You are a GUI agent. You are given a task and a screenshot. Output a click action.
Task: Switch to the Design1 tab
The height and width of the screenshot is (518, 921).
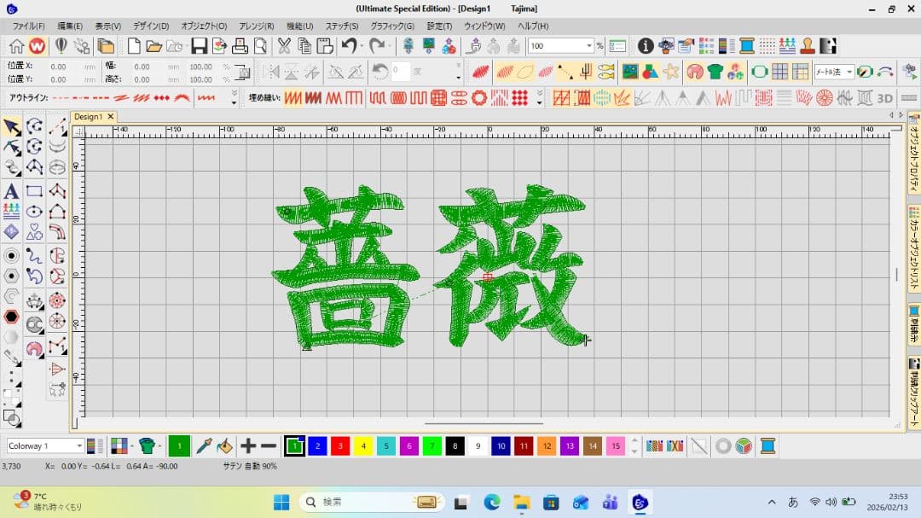[90, 116]
